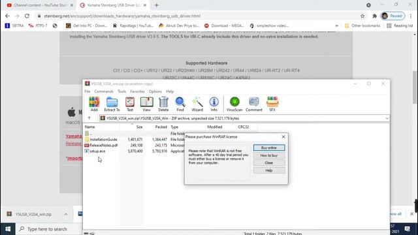Image resolution: width=418 pixels, height=235 pixels.
Task: Open Get Into PC bookmark
Action: (86, 25)
